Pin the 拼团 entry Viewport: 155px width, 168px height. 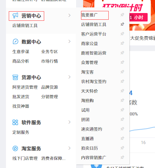point(122,119)
